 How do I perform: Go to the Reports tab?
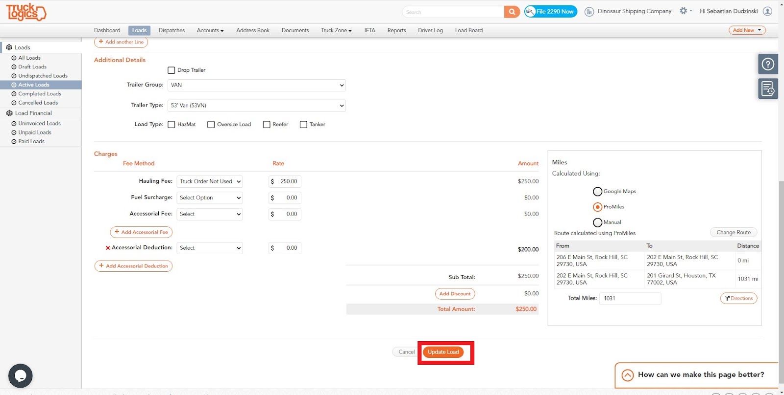pos(396,30)
